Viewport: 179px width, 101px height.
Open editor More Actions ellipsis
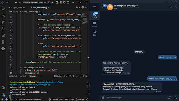click(x=86, y=7)
